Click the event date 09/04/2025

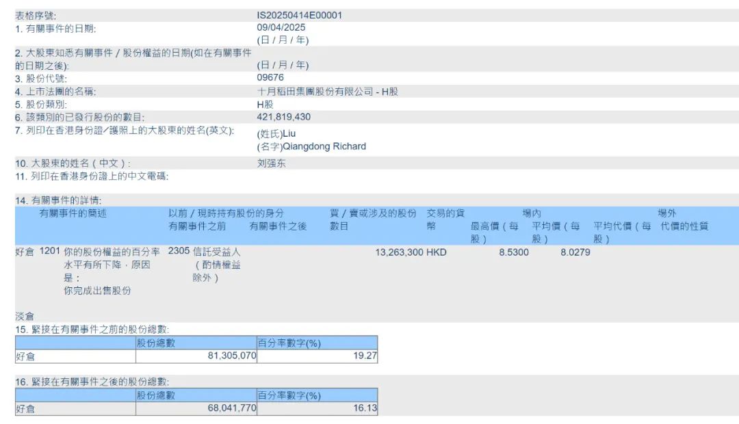tap(281, 27)
